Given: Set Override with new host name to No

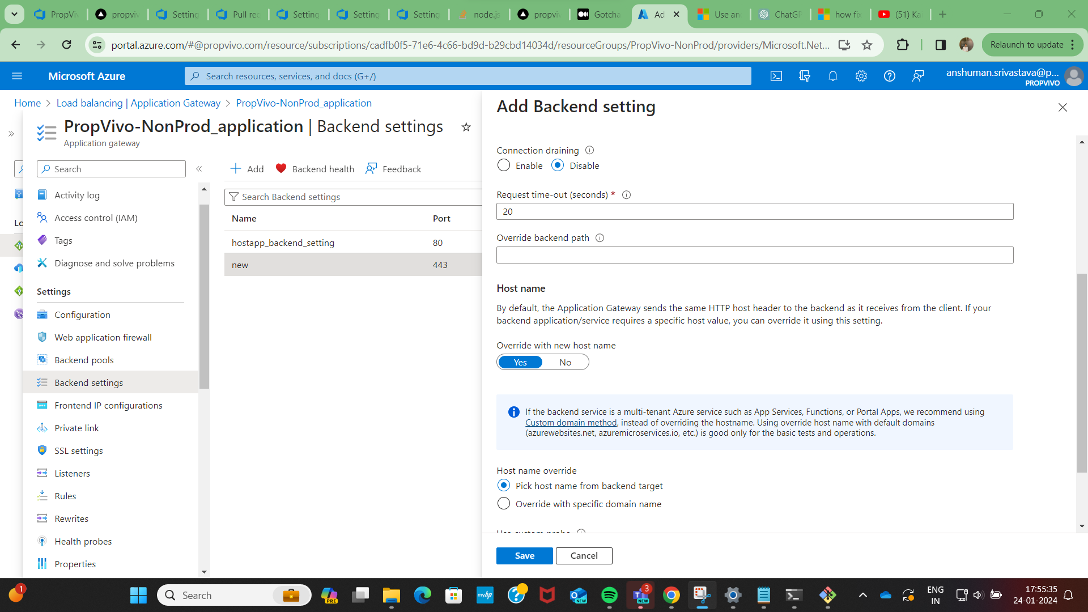Looking at the screenshot, I should (565, 362).
